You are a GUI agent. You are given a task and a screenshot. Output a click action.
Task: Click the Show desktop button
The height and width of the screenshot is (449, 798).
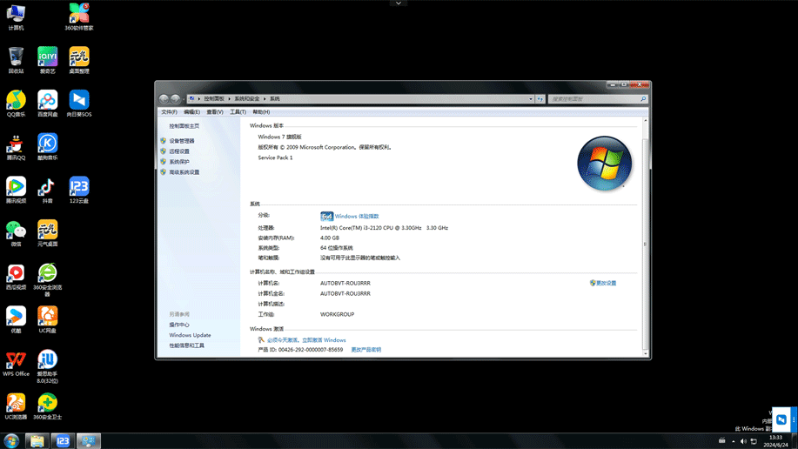[x=795, y=441]
